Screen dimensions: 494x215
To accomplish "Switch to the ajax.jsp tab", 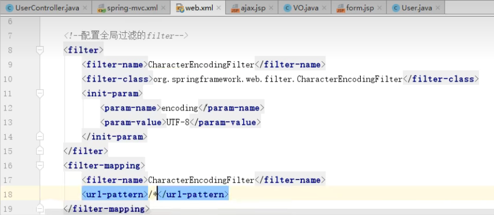I will click(x=252, y=8).
